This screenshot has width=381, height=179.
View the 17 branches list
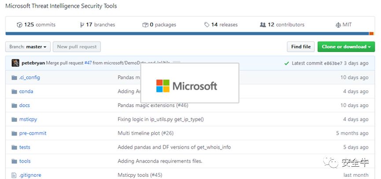[x=97, y=25]
